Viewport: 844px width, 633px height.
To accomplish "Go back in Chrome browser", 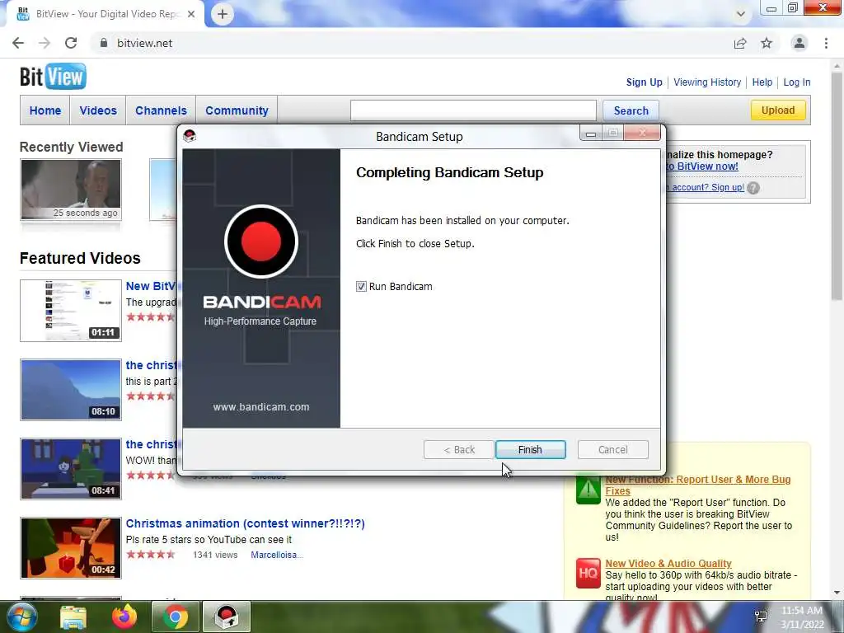I will (18, 43).
